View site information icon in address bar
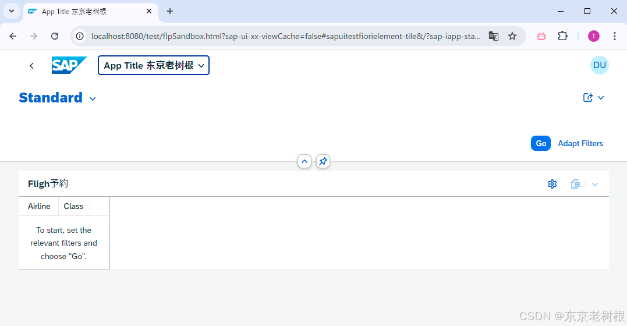The image size is (627, 326). 80,36
